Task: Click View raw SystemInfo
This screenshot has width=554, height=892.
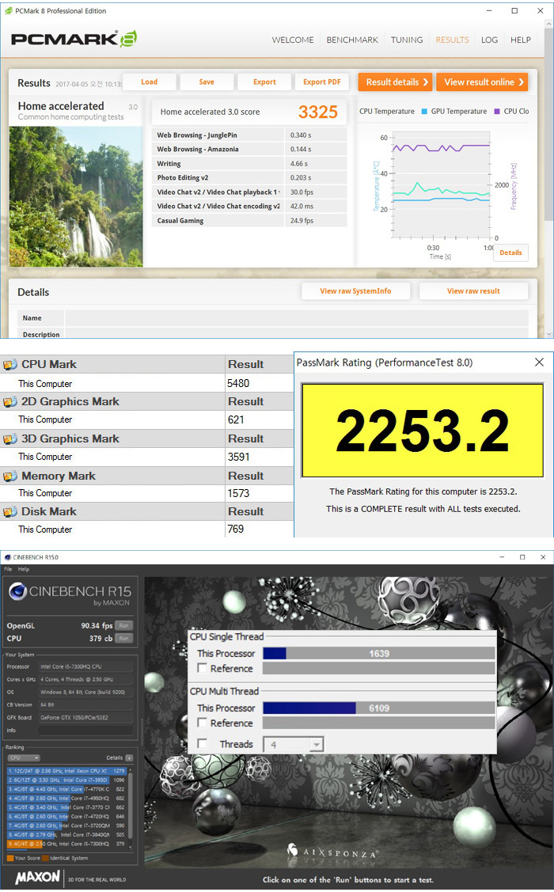Action: (x=355, y=291)
